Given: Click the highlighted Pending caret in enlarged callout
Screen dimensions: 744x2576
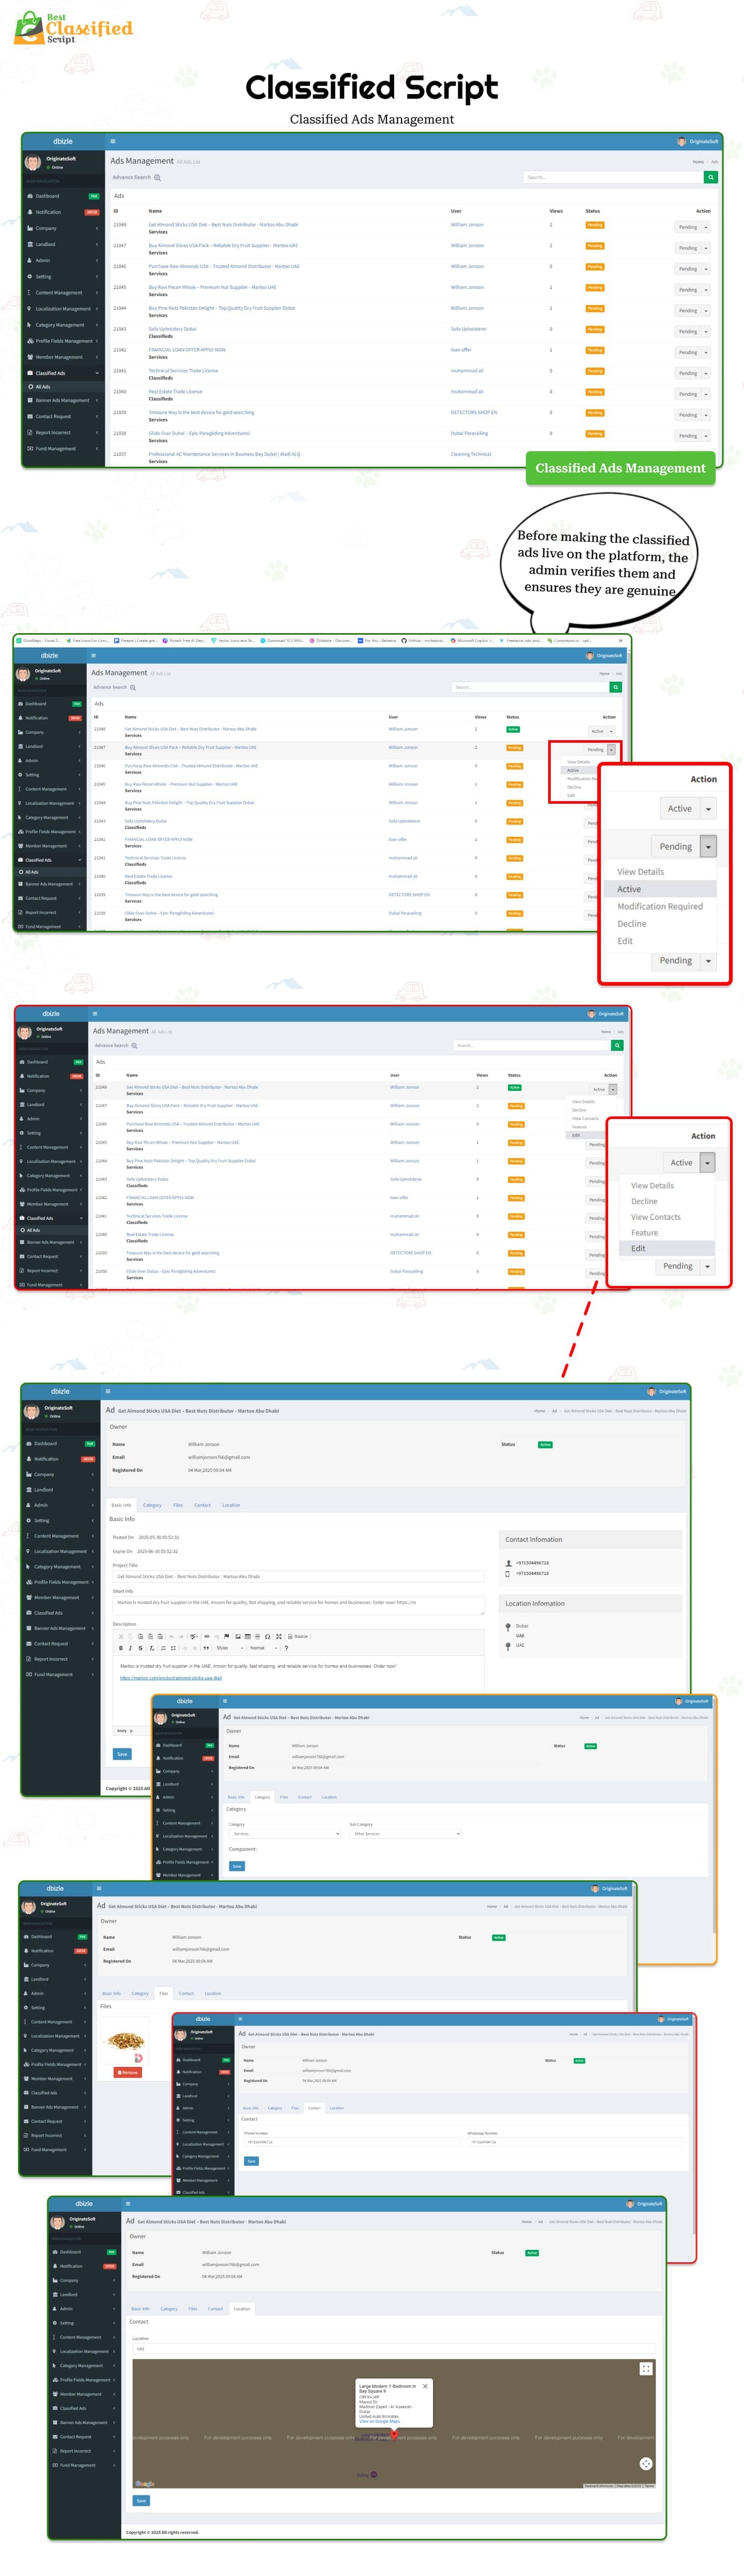Looking at the screenshot, I should click(x=708, y=846).
